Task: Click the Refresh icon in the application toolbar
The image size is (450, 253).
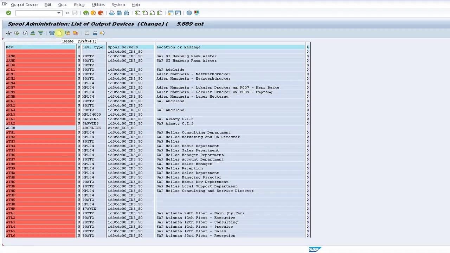Action: (x=25, y=33)
